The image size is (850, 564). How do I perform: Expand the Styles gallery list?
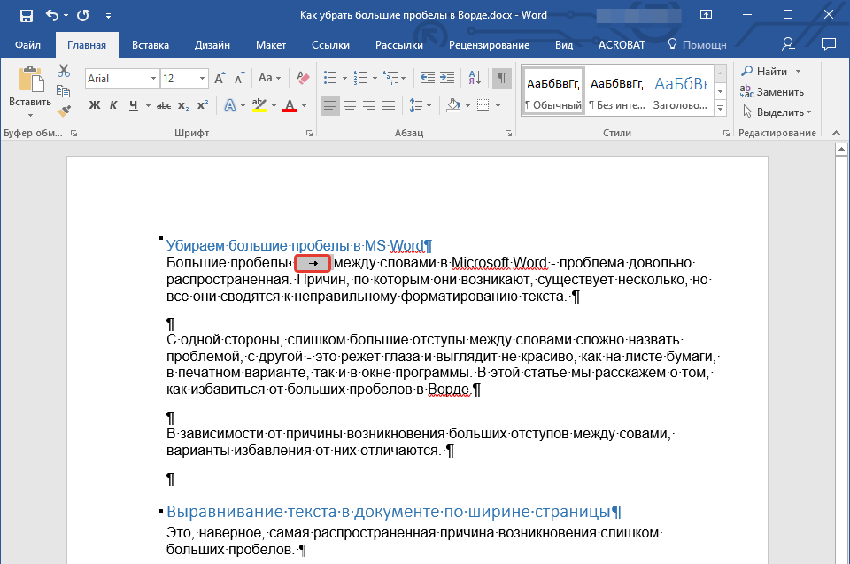[x=720, y=108]
